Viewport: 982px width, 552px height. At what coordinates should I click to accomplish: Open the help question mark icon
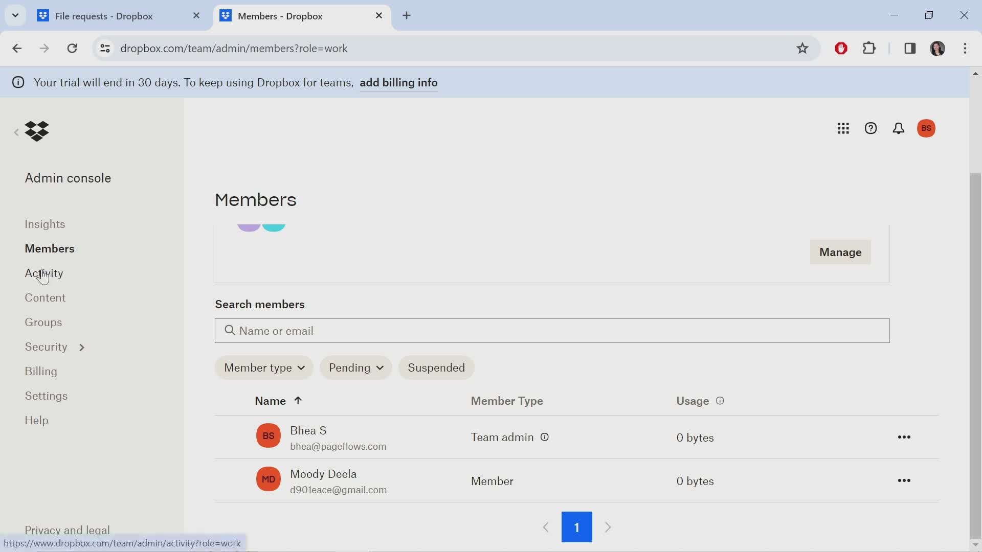click(871, 128)
